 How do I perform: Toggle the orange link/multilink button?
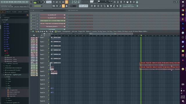pos(63,6)
